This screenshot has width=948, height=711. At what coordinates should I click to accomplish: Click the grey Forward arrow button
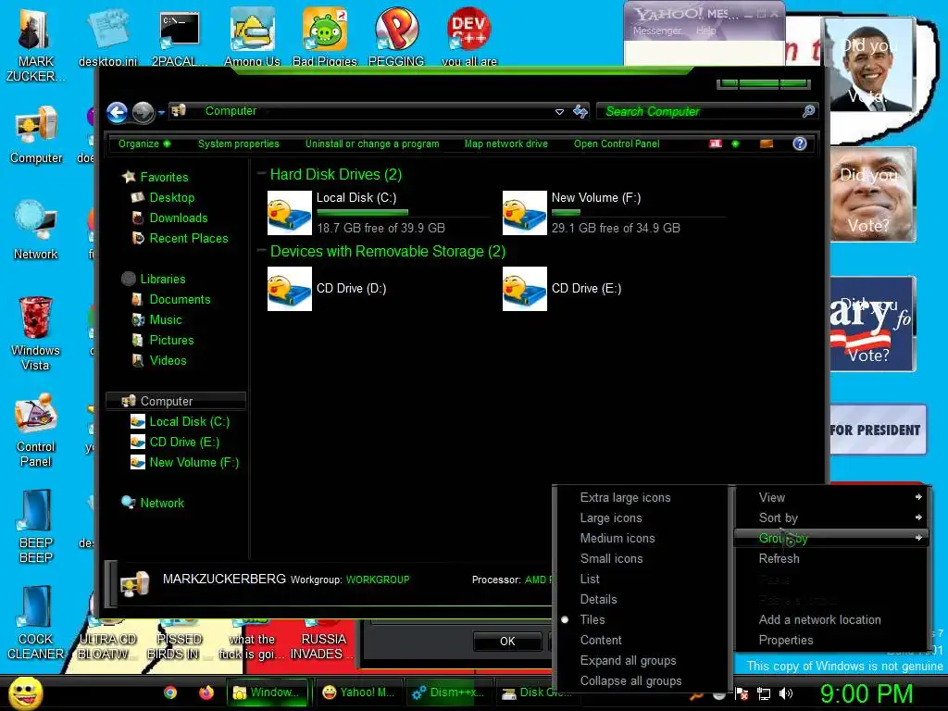click(x=143, y=112)
